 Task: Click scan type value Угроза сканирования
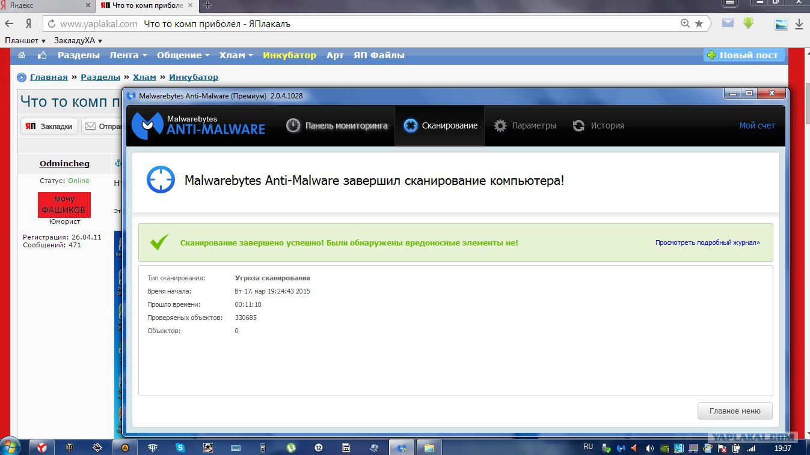272,278
